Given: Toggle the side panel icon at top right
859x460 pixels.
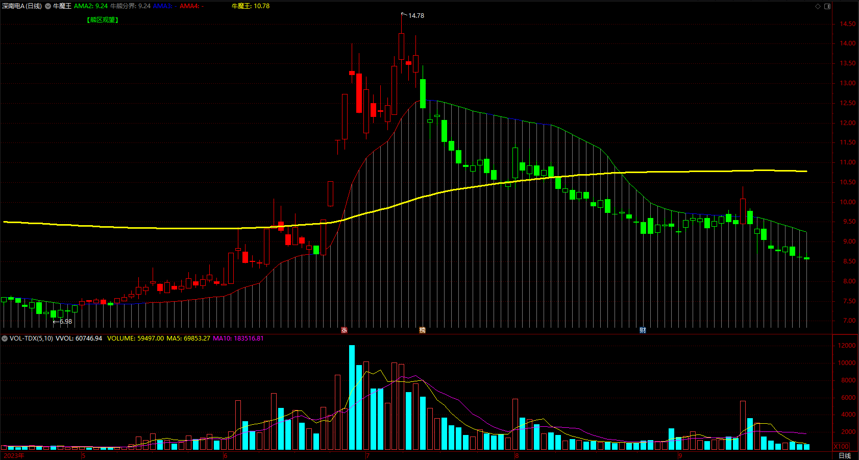Looking at the screenshot, I should 827,6.
